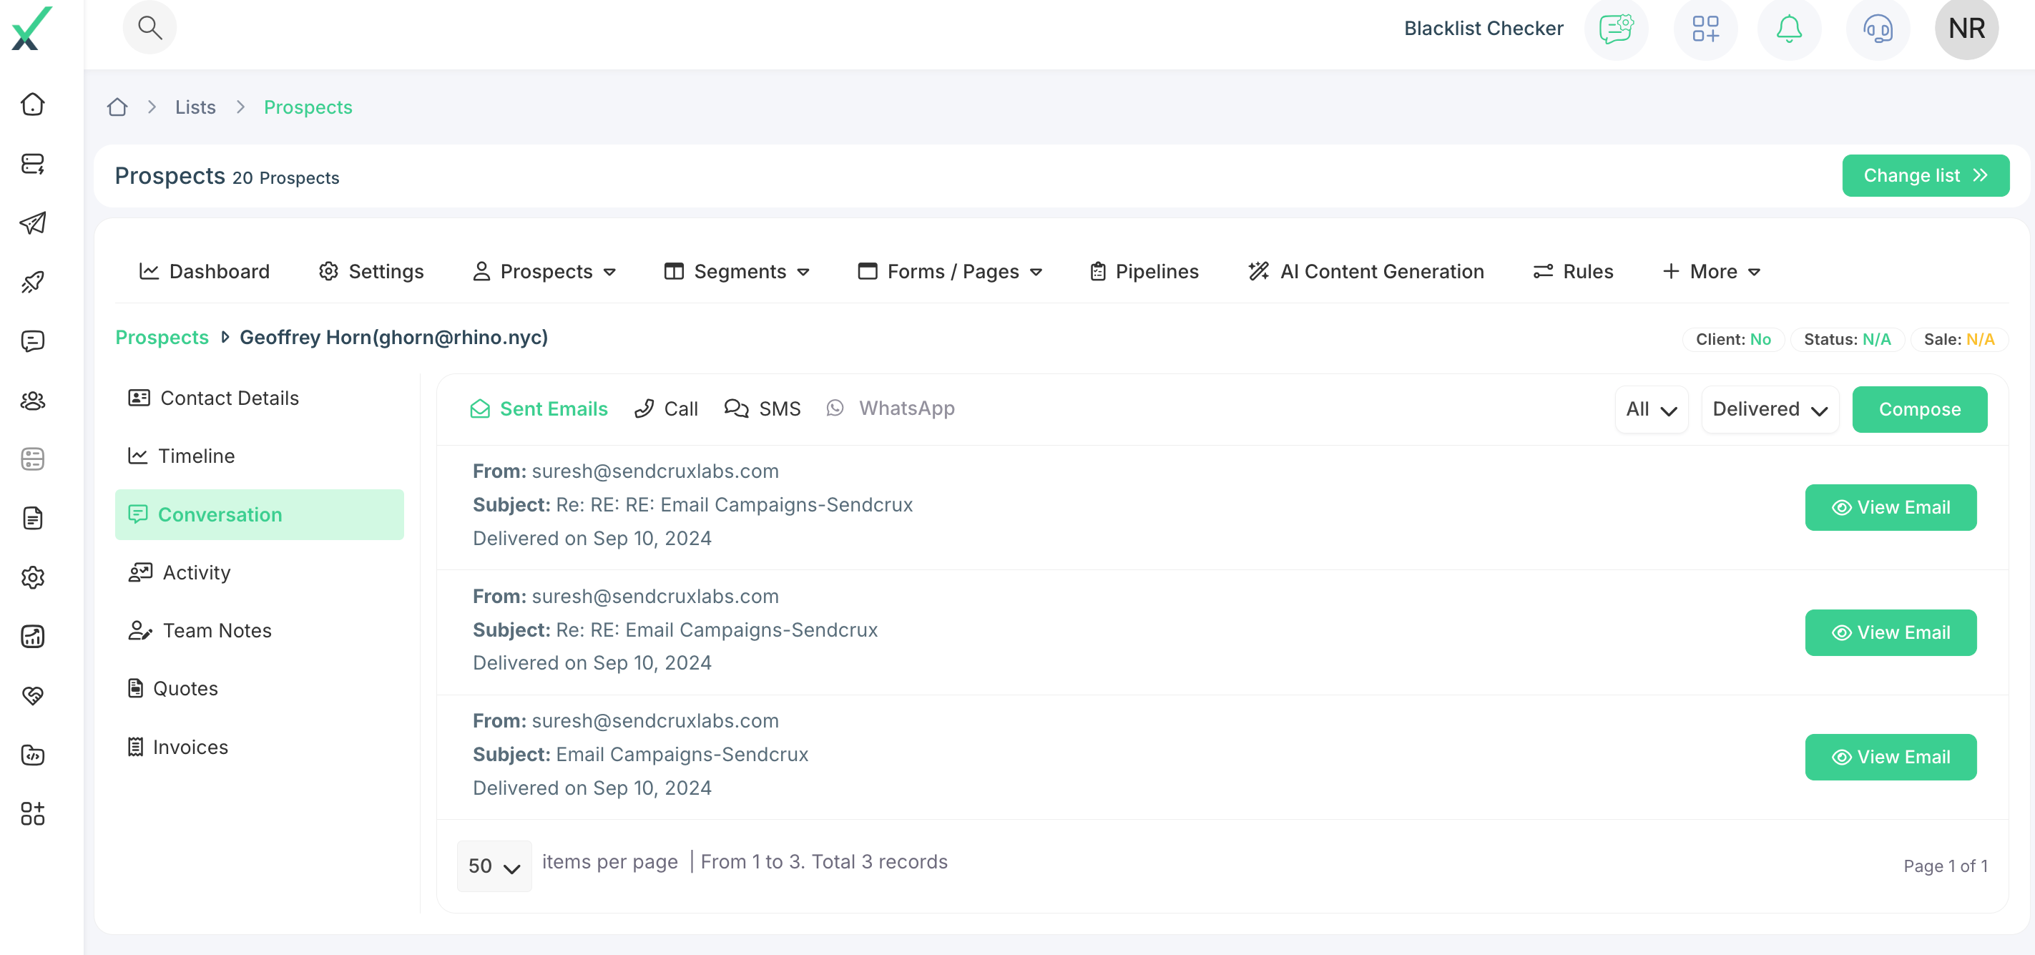Viewport: 2035px width, 955px height.
Task: Open Lists from the breadcrumb
Action: pyautogui.click(x=195, y=107)
